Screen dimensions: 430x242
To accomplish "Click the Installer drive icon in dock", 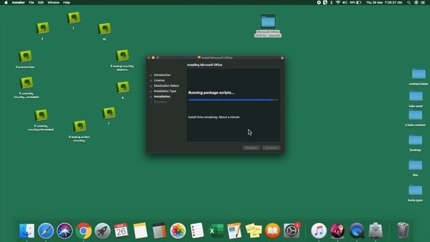I will 376,231.
